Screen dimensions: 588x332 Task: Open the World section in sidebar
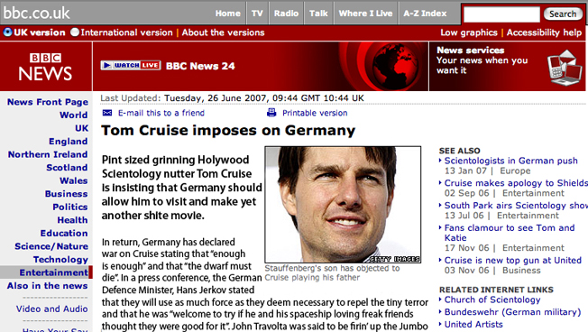point(74,115)
